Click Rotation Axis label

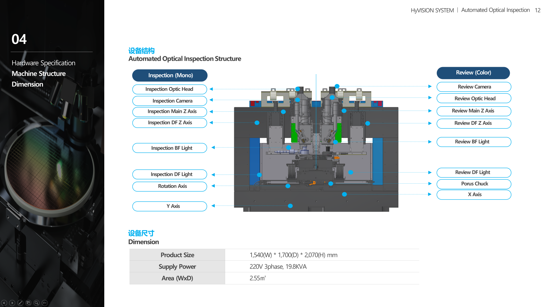pyautogui.click(x=170, y=186)
